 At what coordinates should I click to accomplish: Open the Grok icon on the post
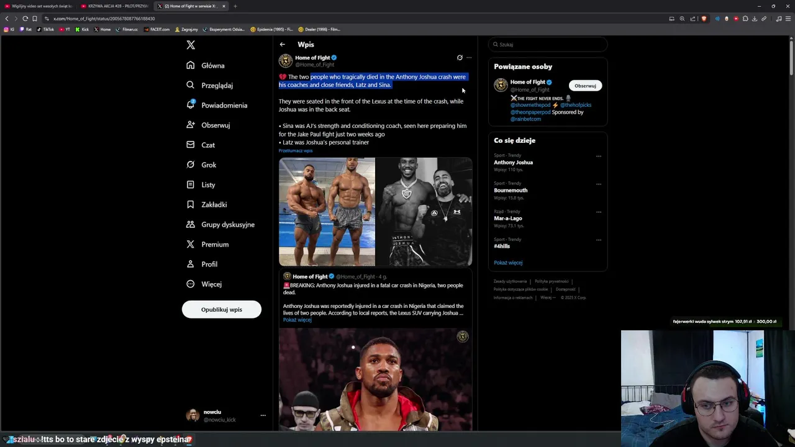click(460, 58)
